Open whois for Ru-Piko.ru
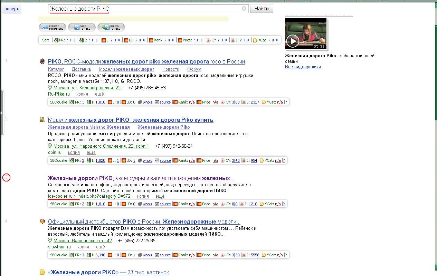Image resolution: width=437 pixels, height=276 pixels. coord(148,102)
